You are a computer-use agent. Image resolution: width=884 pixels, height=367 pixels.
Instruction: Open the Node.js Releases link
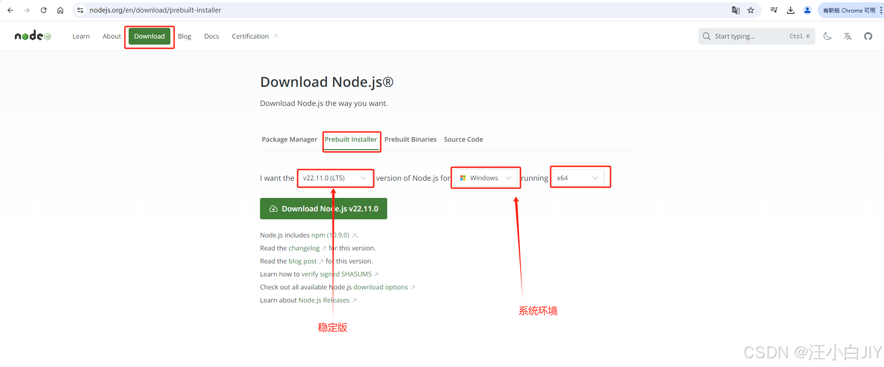pos(327,300)
